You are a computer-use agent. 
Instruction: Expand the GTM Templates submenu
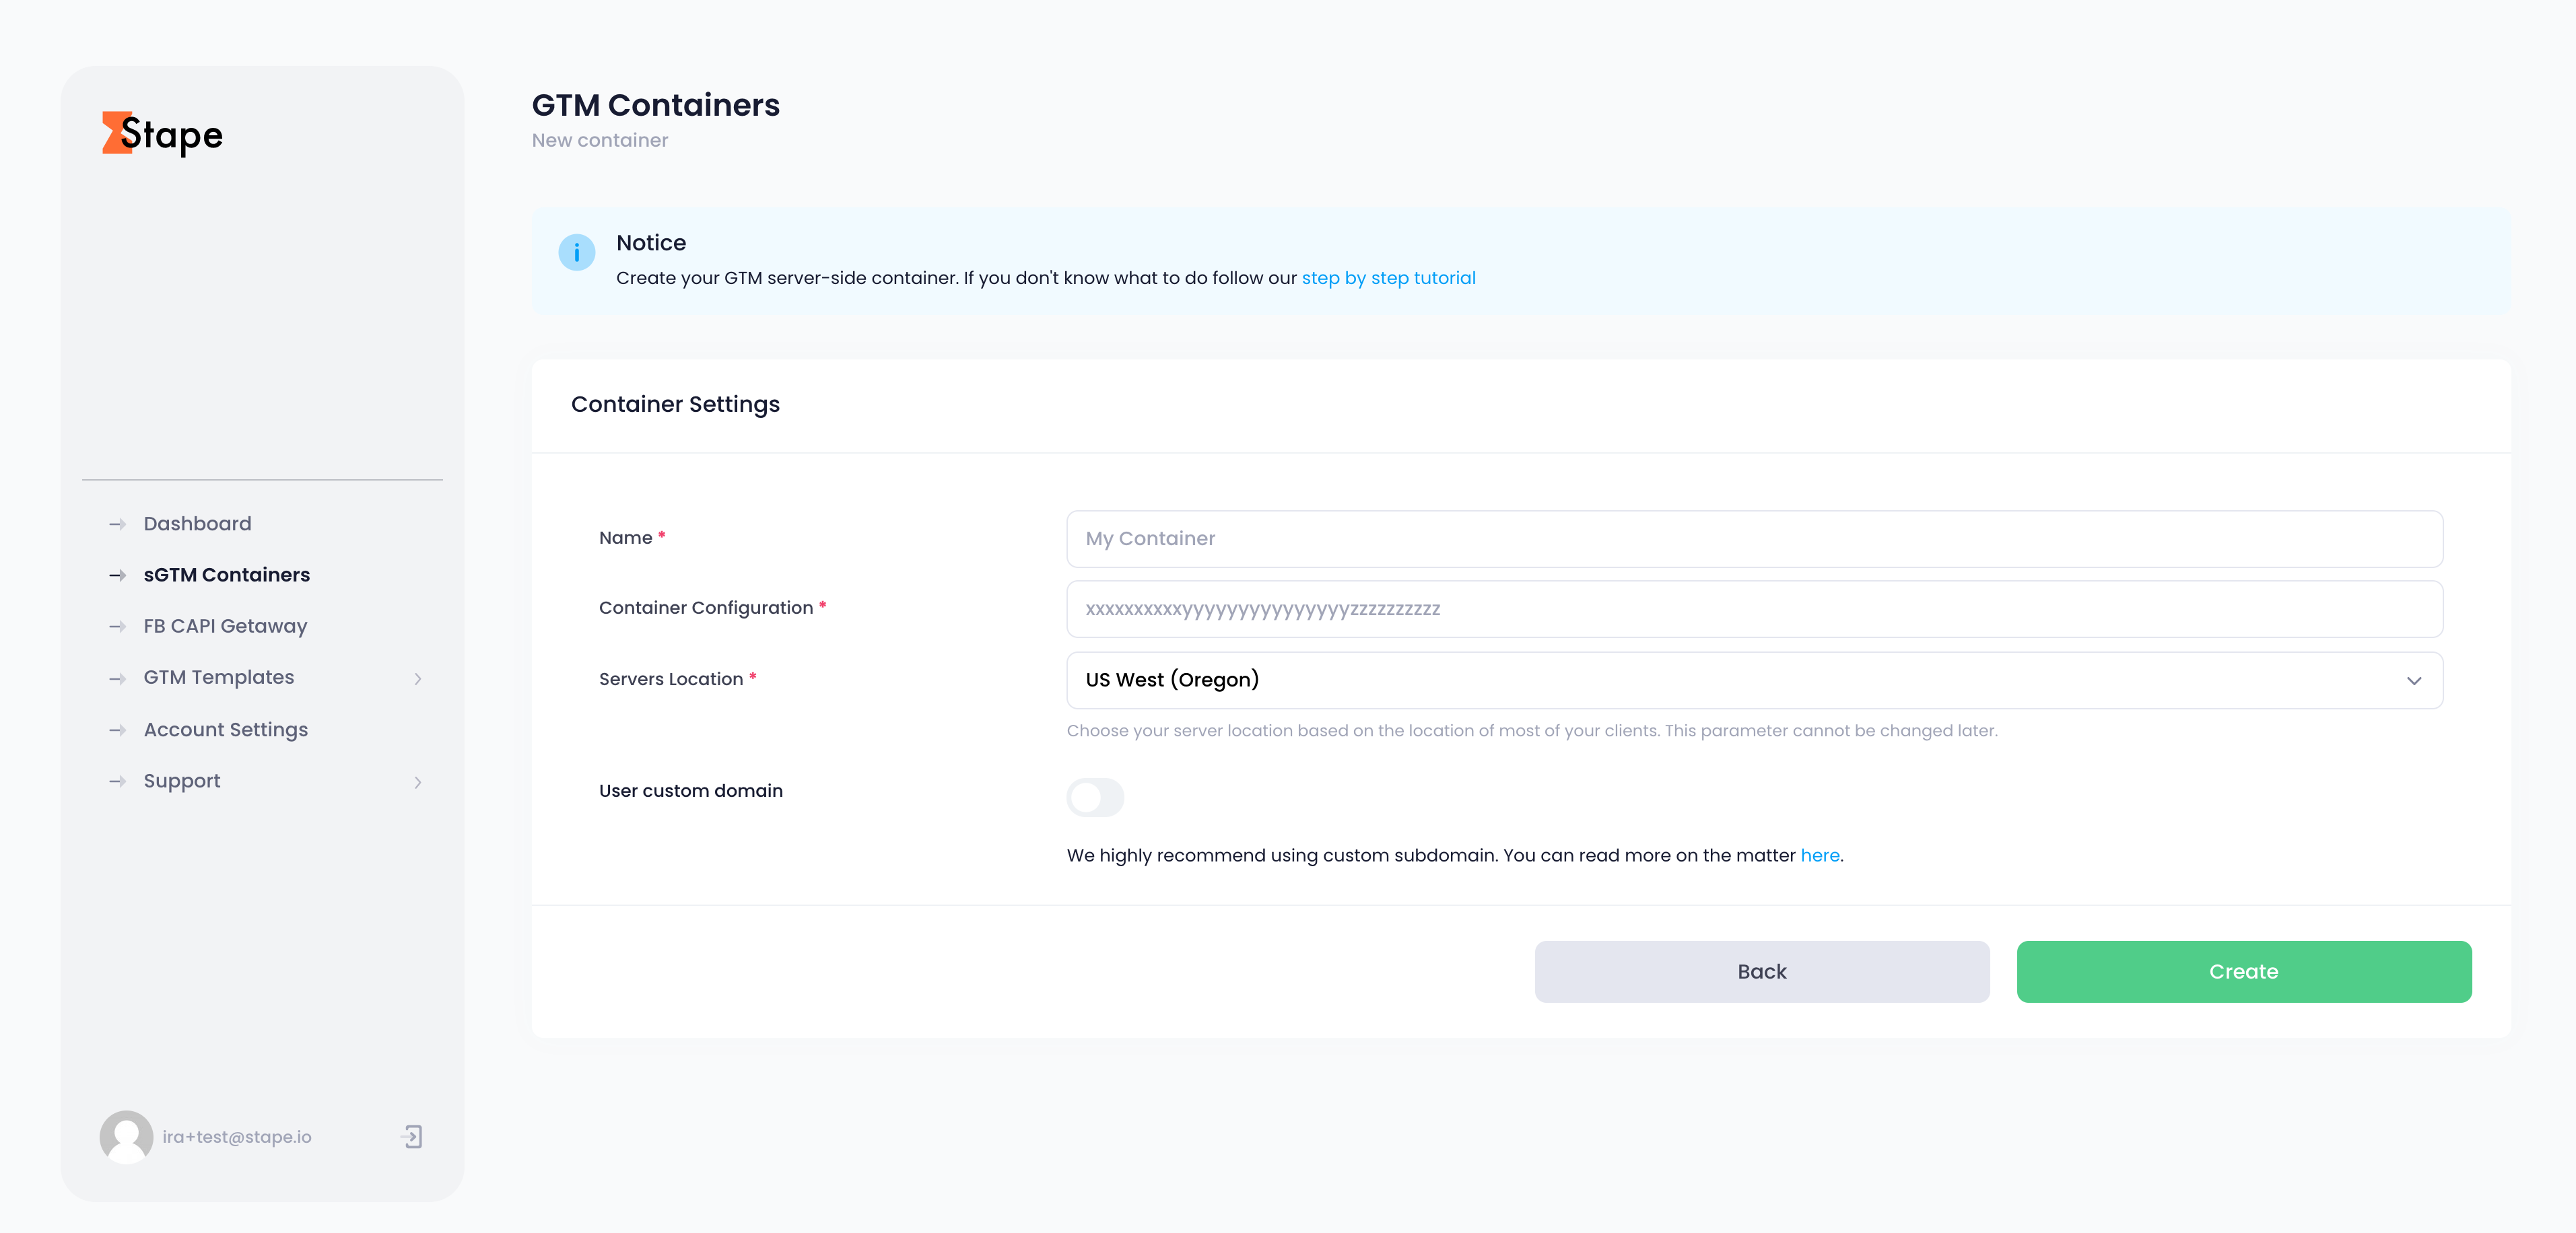418,679
